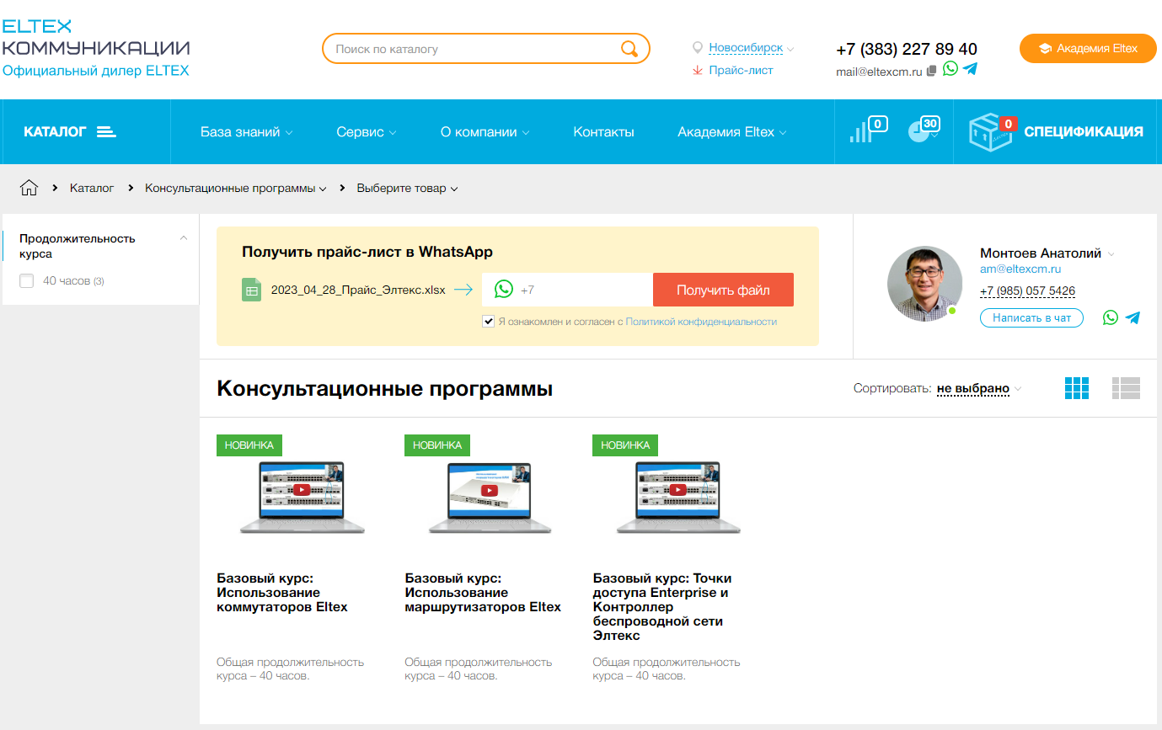Collapse the Продолжительность курса filter
1162x730 pixels.
184,238
